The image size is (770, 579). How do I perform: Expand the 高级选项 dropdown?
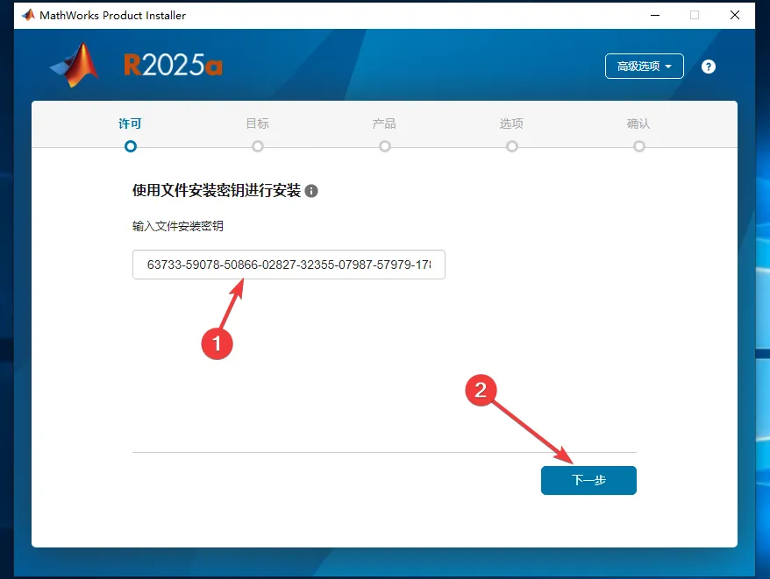pos(644,67)
